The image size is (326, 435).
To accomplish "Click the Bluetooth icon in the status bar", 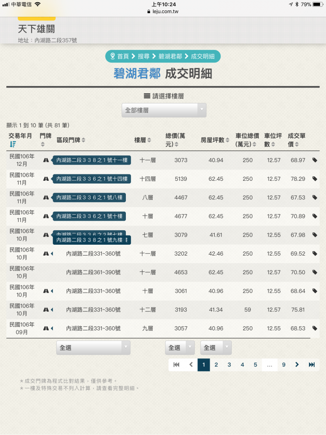I will [x=297, y=4].
